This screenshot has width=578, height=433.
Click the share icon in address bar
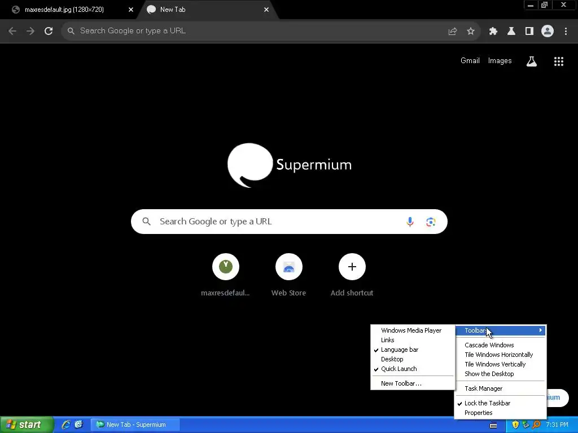(x=452, y=32)
